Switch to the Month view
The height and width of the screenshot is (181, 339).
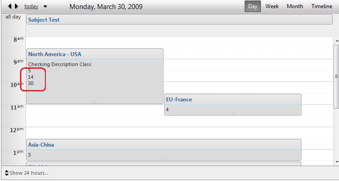tap(295, 6)
